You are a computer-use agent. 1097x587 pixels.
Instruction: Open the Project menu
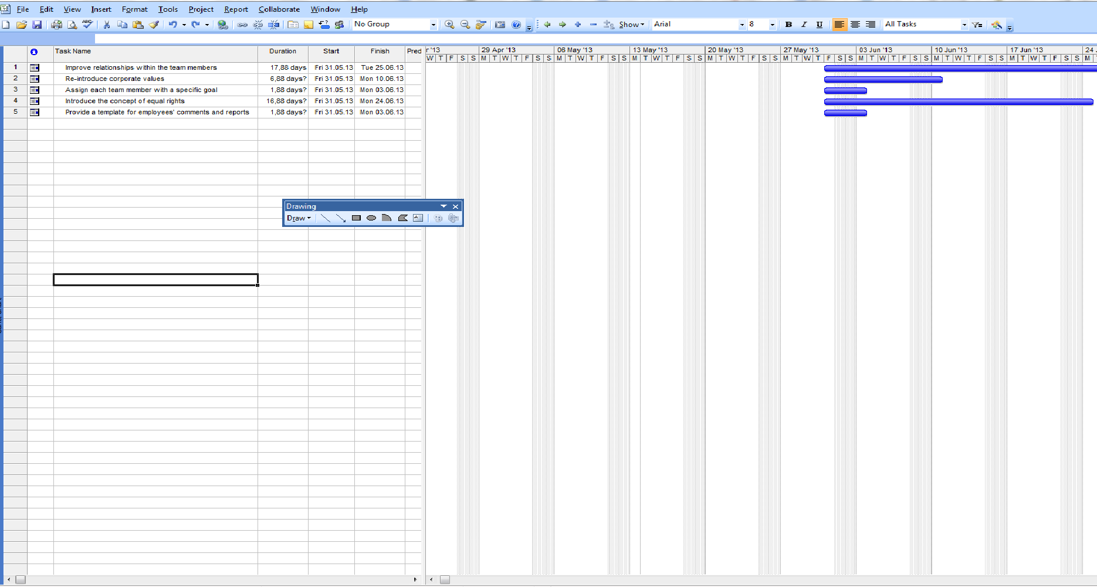[201, 9]
